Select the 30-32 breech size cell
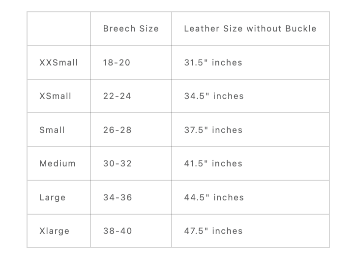Image resolution: width=355 pixels, height=258 pixels. (x=118, y=163)
